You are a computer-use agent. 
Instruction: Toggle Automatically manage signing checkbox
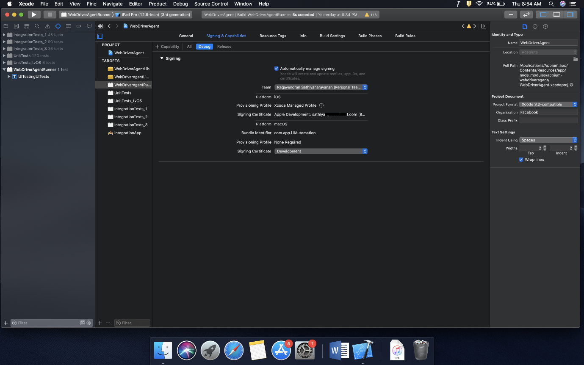pos(277,69)
